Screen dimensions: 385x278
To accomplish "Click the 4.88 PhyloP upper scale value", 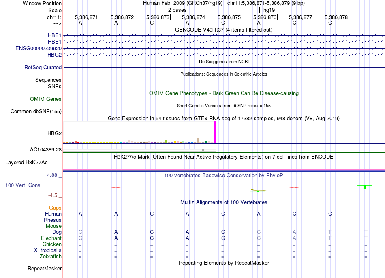I will [52, 175].
